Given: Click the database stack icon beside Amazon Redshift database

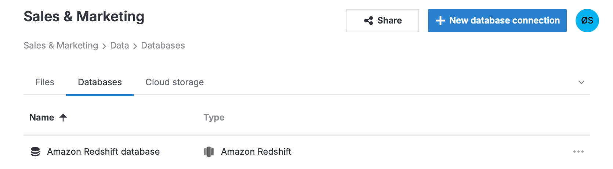Looking at the screenshot, I should (x=35, y=152).
